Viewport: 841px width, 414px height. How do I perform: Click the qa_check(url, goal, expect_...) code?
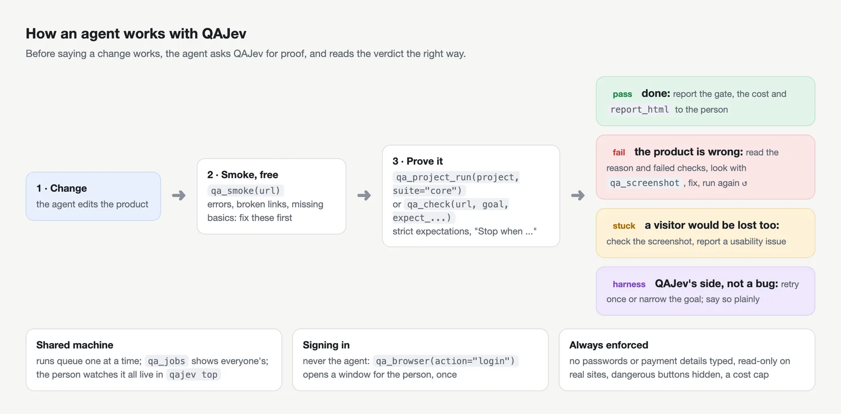[451, 211]
